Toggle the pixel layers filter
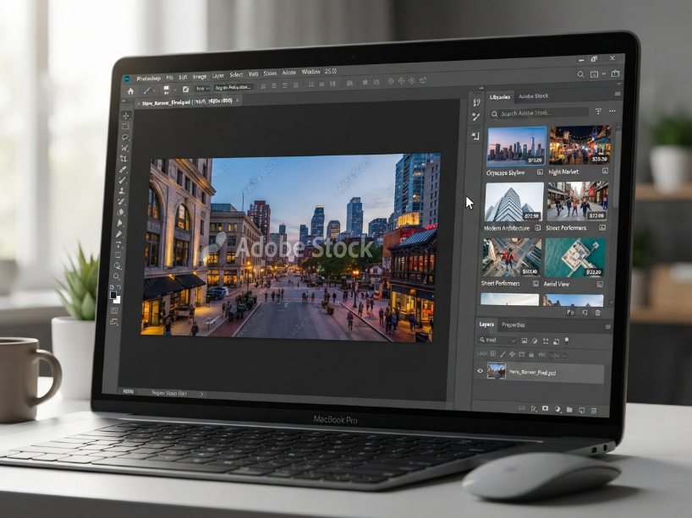The width and height of the screenshot is (692, 518). [524, 341]
